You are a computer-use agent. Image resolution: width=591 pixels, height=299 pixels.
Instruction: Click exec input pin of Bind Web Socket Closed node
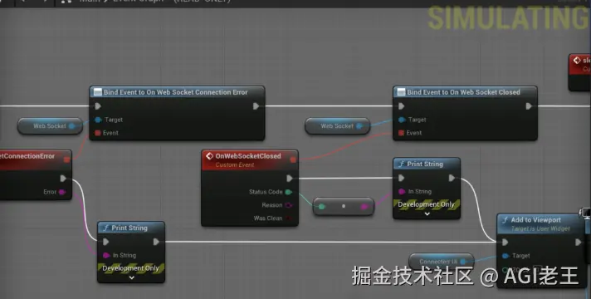(x=402, y=106)
